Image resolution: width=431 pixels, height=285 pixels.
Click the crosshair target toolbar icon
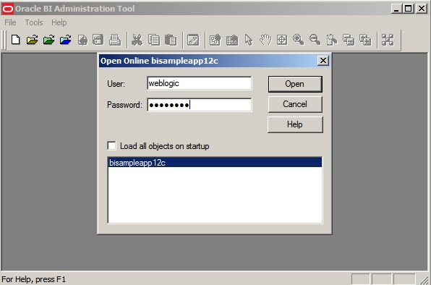(x=282, y=40)
